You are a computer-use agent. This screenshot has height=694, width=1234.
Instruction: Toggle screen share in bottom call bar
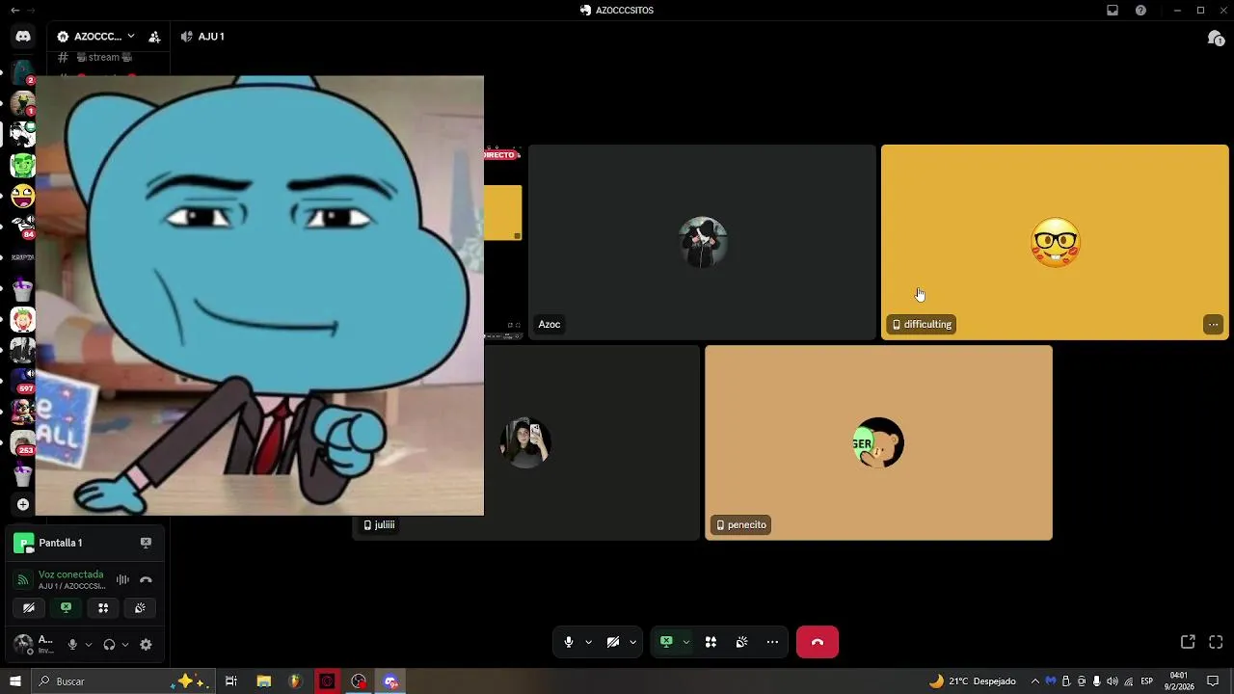click(x=666, y=642)
